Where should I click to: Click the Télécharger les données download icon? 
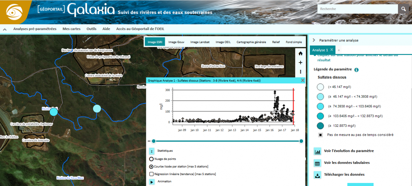pyautogui.click(x=318, y=175)
